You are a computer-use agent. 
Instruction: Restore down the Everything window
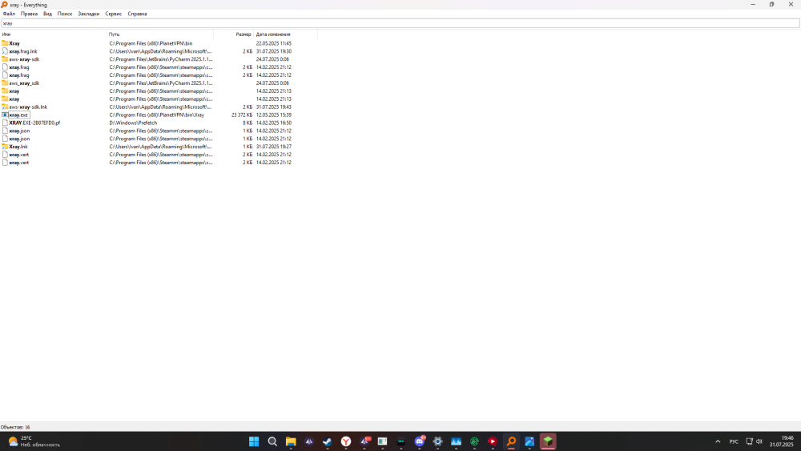pyautogui.click(x=771, y=5)
